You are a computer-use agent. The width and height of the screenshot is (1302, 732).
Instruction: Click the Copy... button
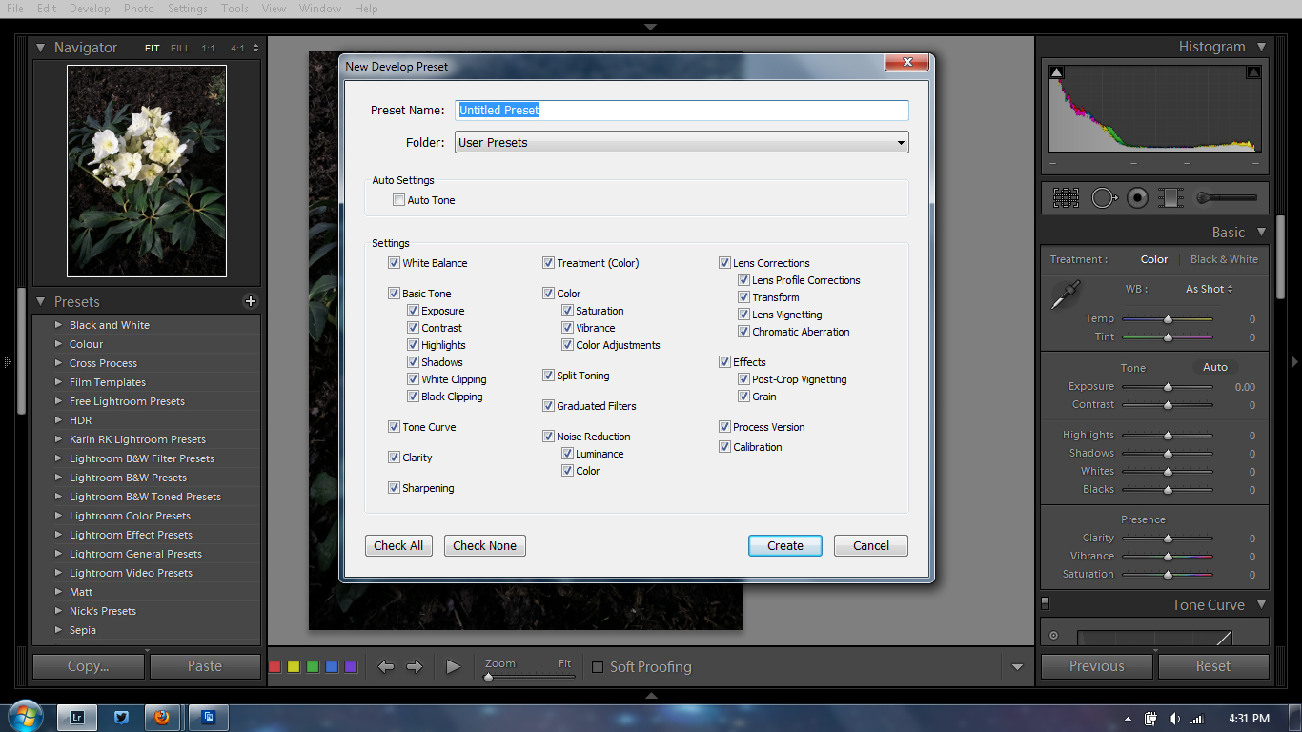pos(89,666)
